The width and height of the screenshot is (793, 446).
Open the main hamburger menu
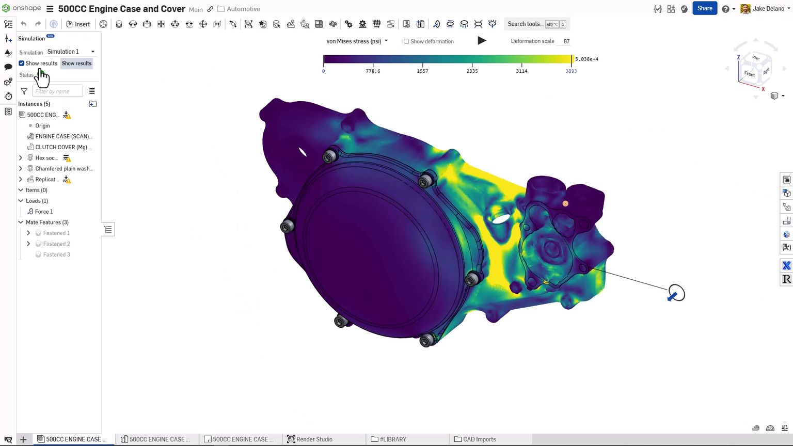pos(50,8)
